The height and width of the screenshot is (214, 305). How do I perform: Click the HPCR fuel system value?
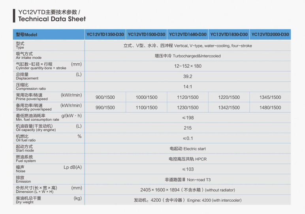coord(188,159)
